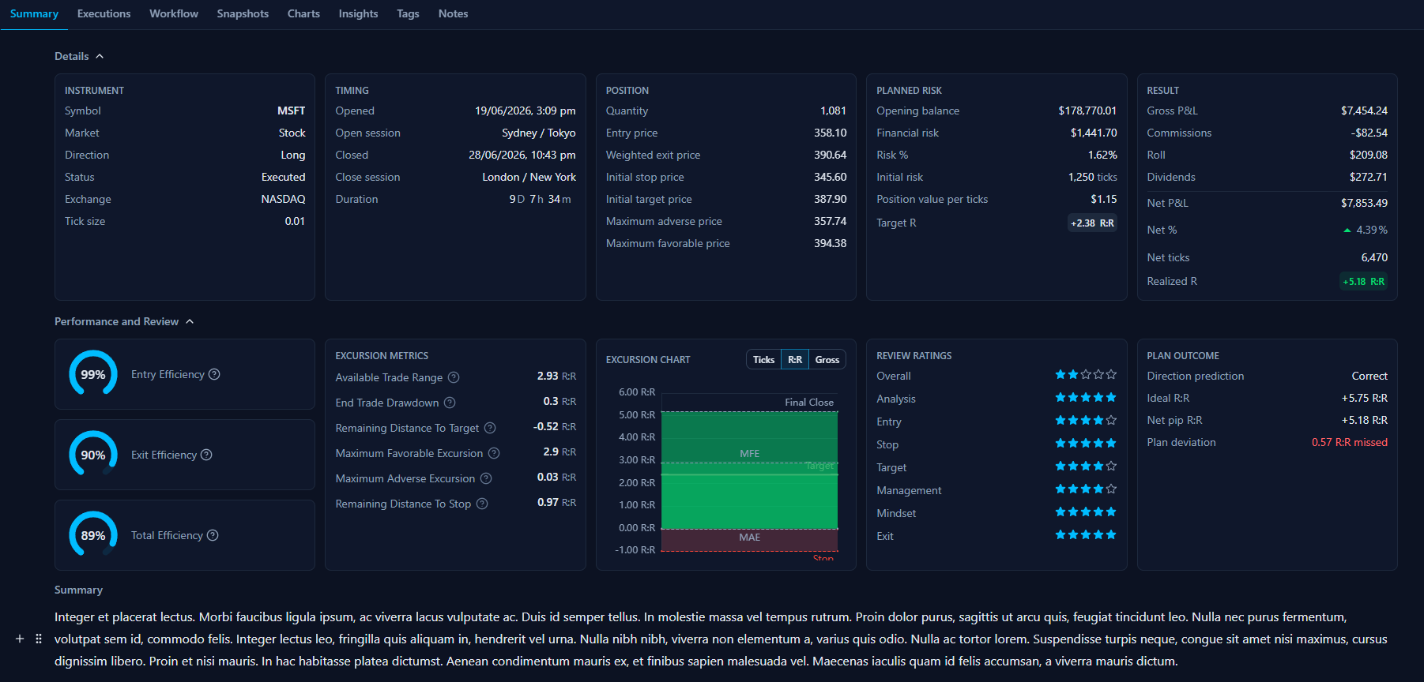
Task: Set the Overall rating stars
Action: click(1086, 375)
